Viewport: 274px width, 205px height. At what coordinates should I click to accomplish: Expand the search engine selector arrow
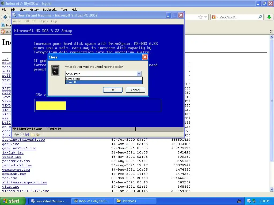[218, 17]
